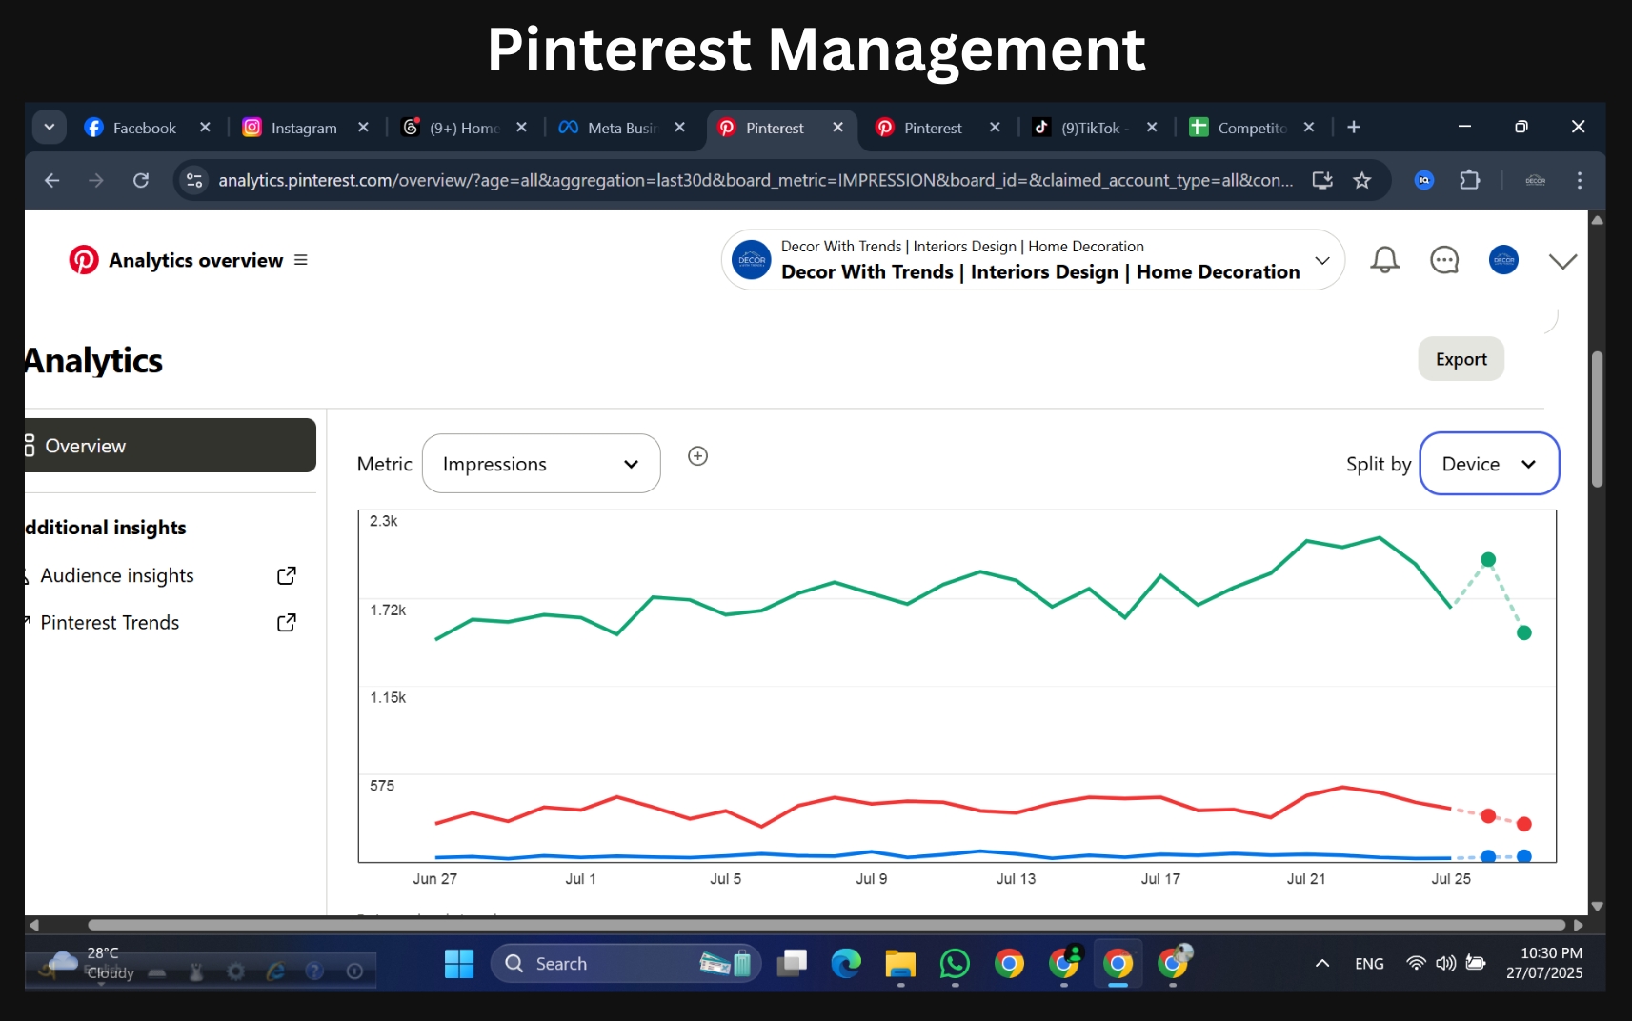Click the plus icon to add another metric
This screenshot has width=1632, height=1021.
pyautogui.click(x=697, y=456)
